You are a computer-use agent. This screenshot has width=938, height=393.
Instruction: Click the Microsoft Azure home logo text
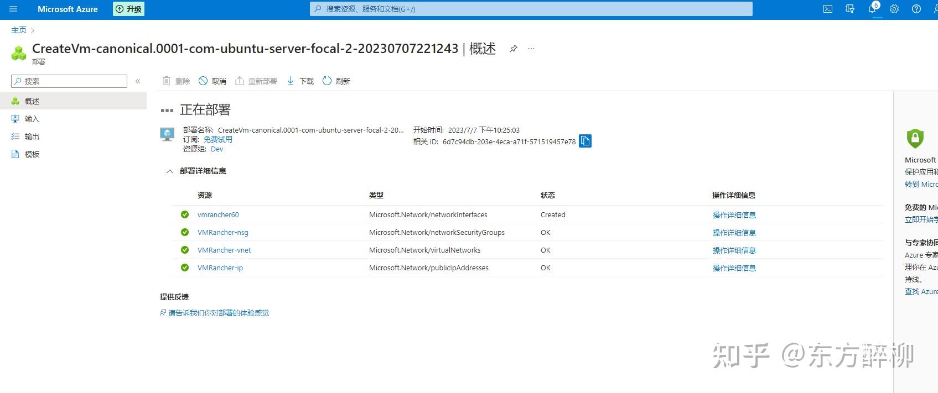[68, 9]
